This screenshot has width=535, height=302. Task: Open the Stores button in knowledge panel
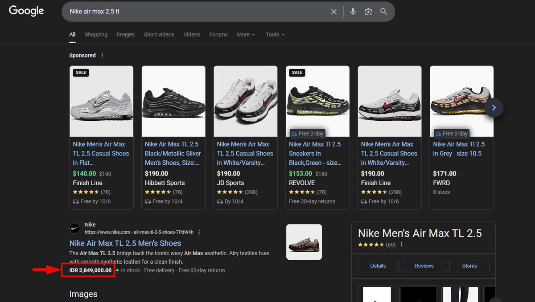click(x=469, y=266)
